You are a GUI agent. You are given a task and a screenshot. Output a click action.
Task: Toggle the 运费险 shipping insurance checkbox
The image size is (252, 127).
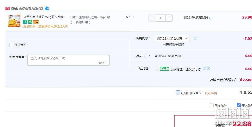click(x=156, y=69)
